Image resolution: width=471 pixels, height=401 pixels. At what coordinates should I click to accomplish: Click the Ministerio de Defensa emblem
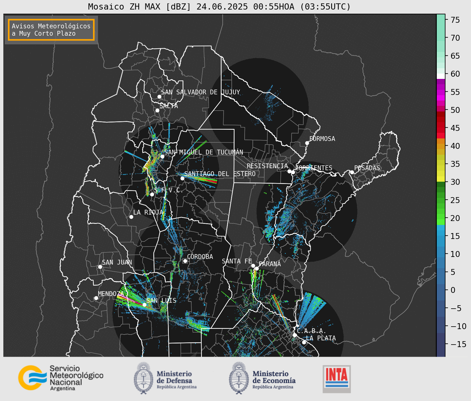144,378
